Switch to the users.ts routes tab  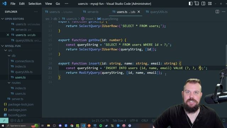59,12
